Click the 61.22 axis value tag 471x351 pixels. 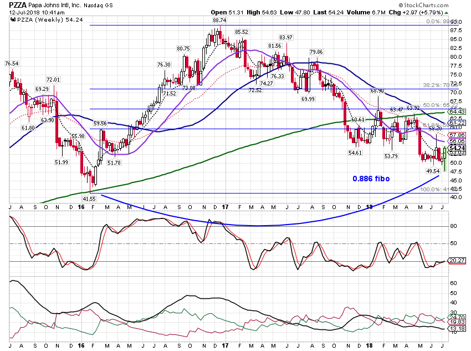(457, 123)
